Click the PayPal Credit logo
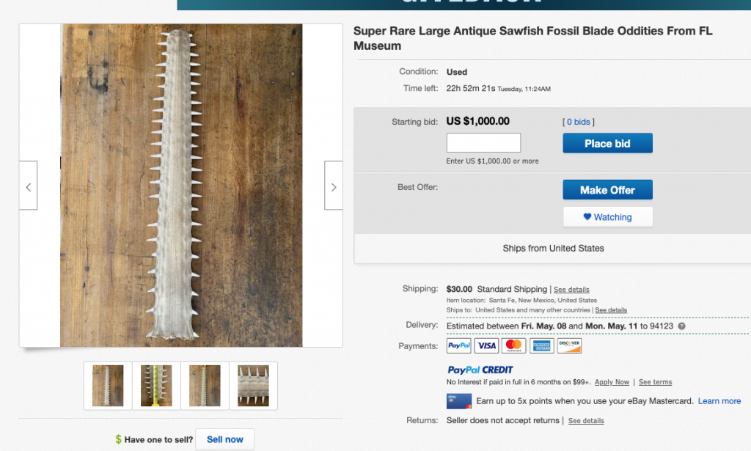Screen dimensions: 751x451 480,370
